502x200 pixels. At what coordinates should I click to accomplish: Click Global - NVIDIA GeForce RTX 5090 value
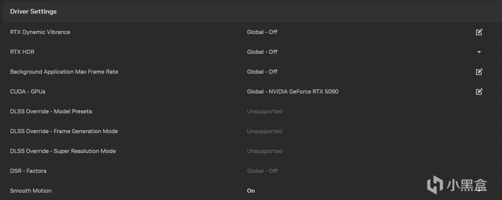(293, 92)
